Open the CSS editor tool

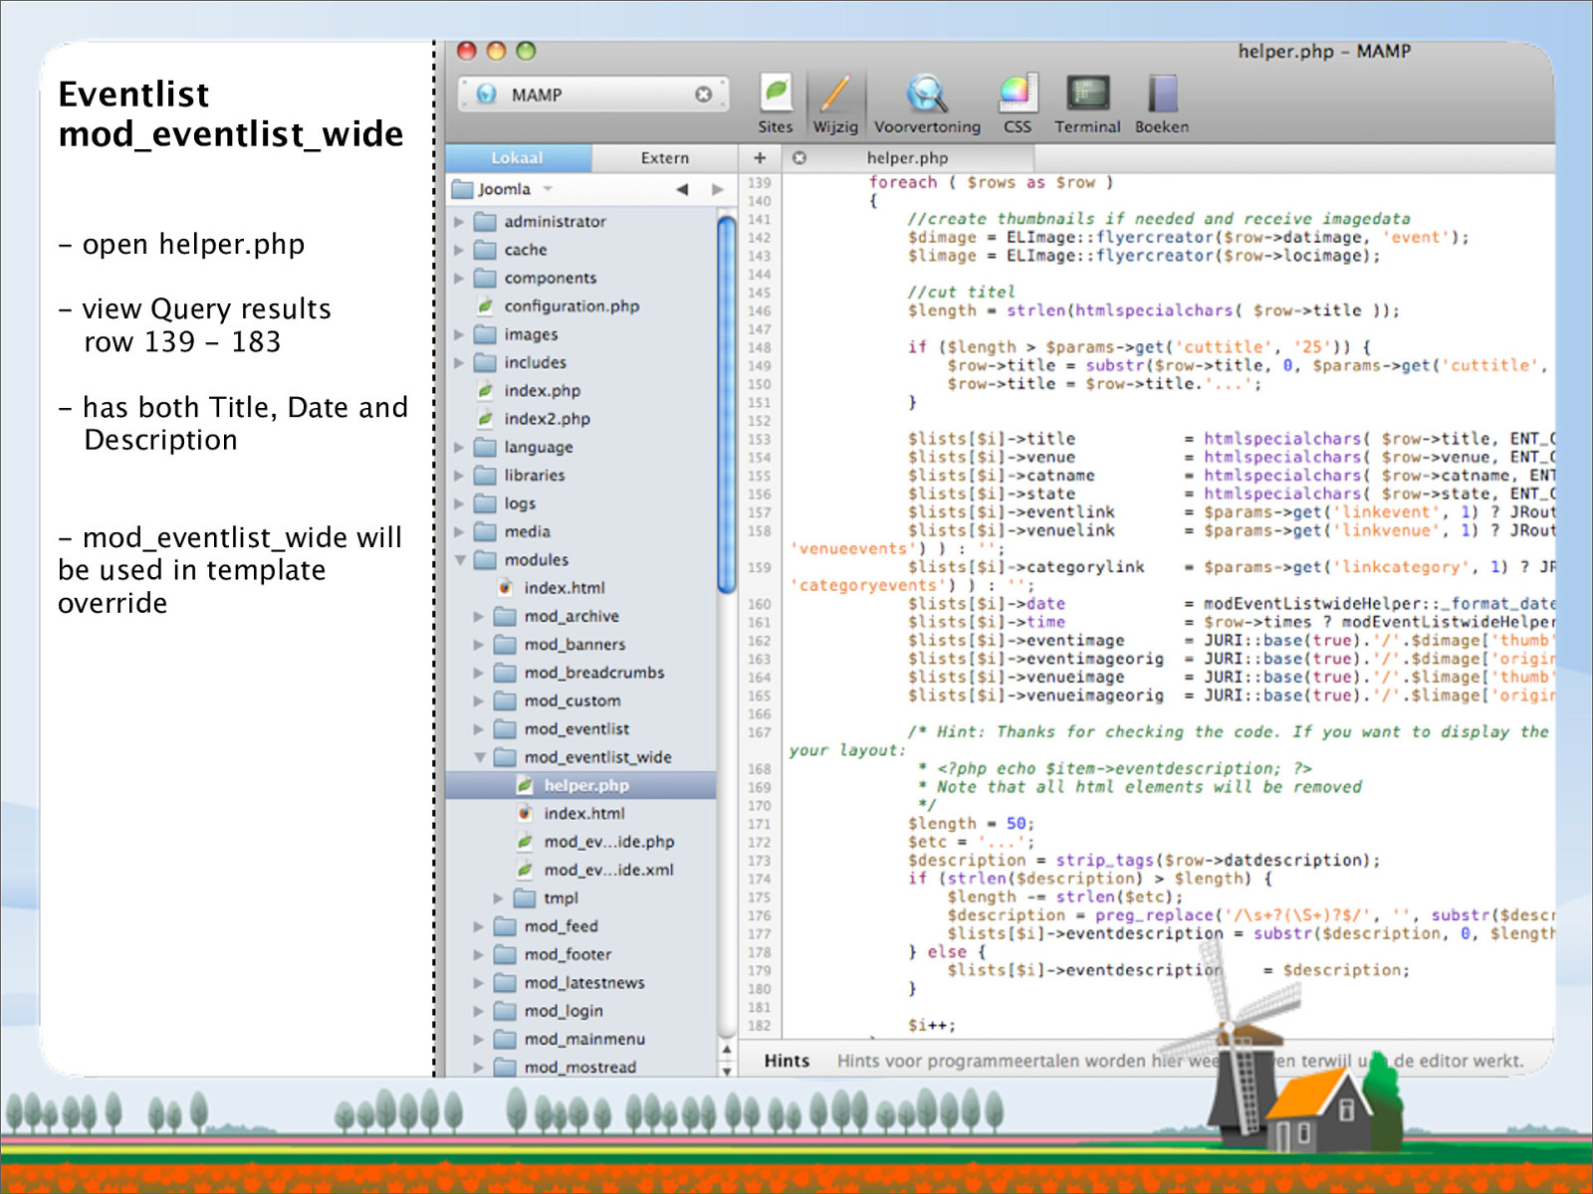point(1018,102)
